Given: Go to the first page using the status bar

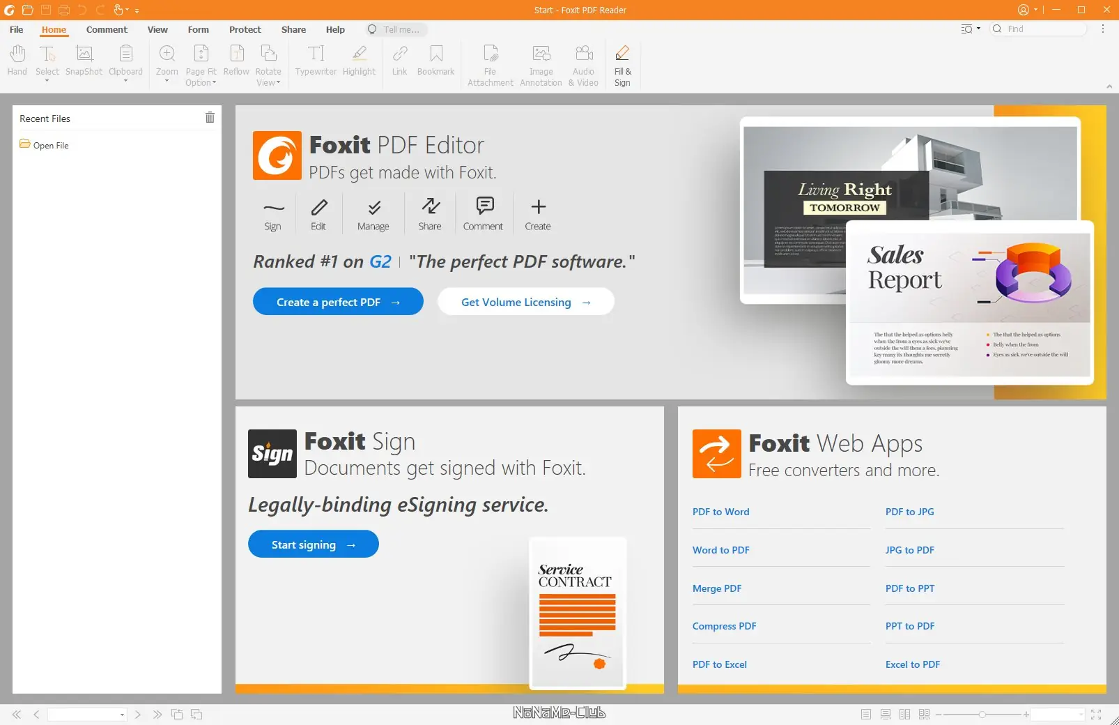Looking at the screenshot, I should pos(17,715).
